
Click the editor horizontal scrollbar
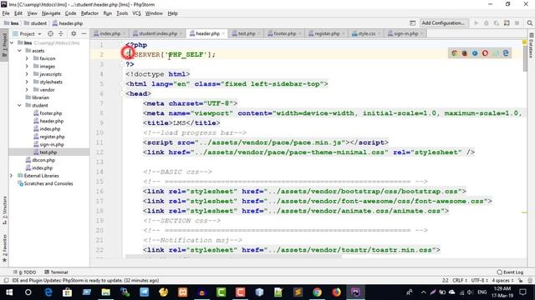click(233, 257)
